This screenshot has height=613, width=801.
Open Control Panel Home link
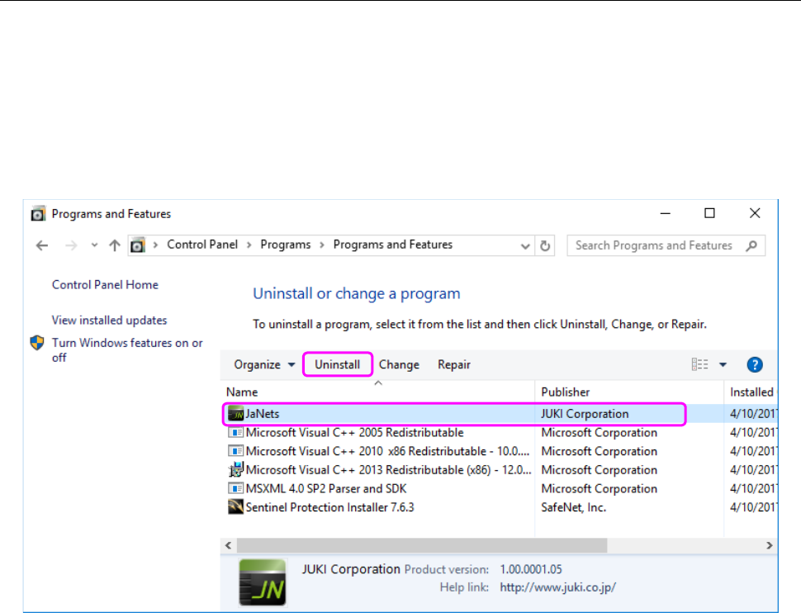tap(105, 285)
